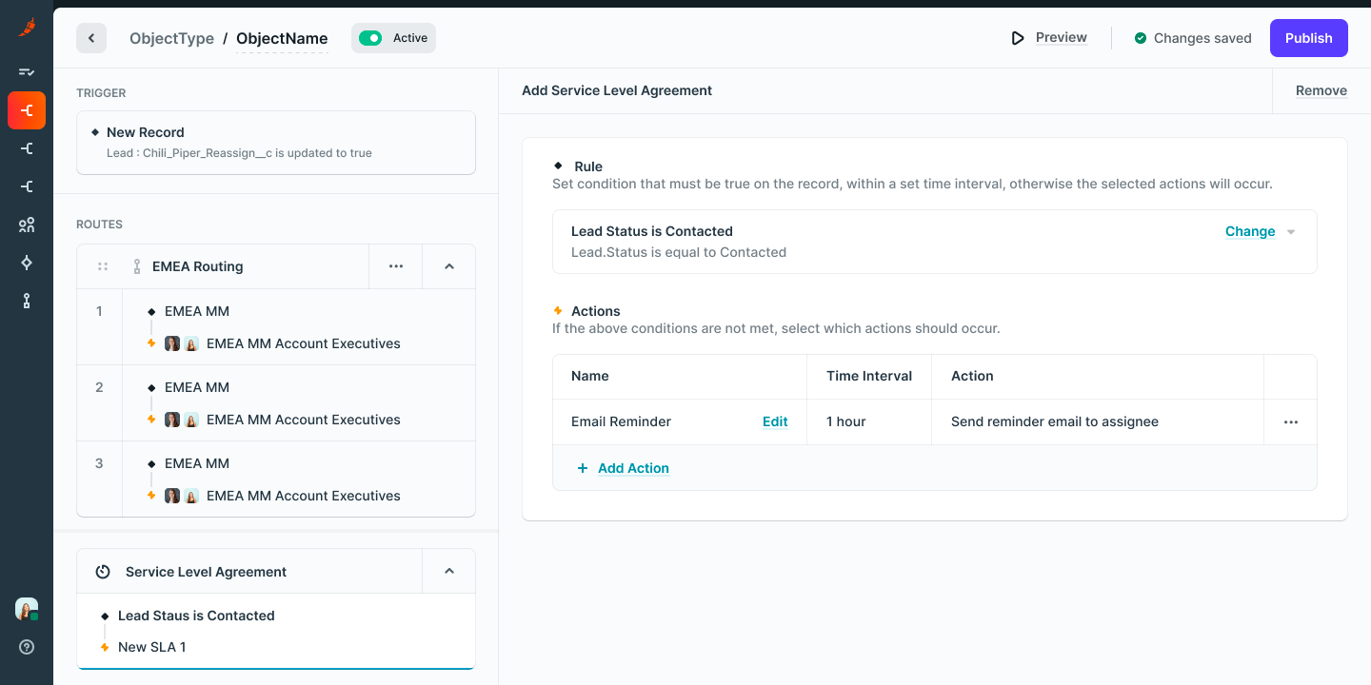Select the orange highlighted router icon

tap(27, 110)
